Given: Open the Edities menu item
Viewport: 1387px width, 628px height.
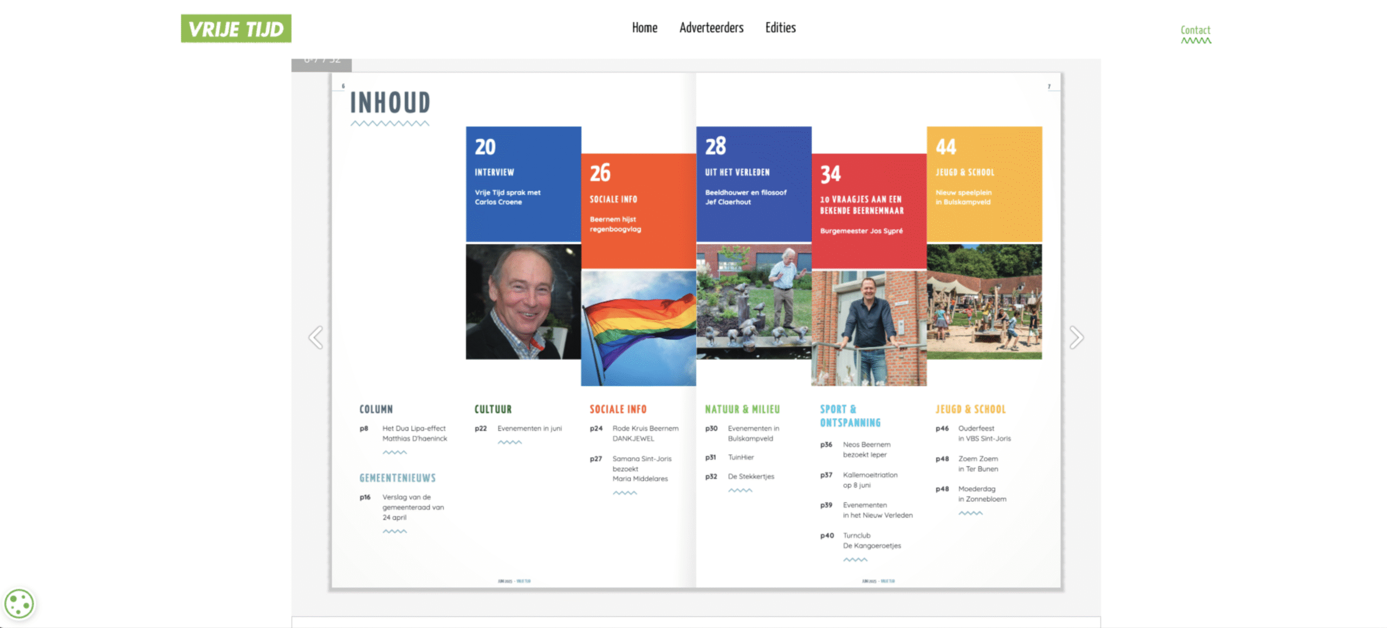Looking at the screenshot, I should pyautogui.click(x=780, y=28).
